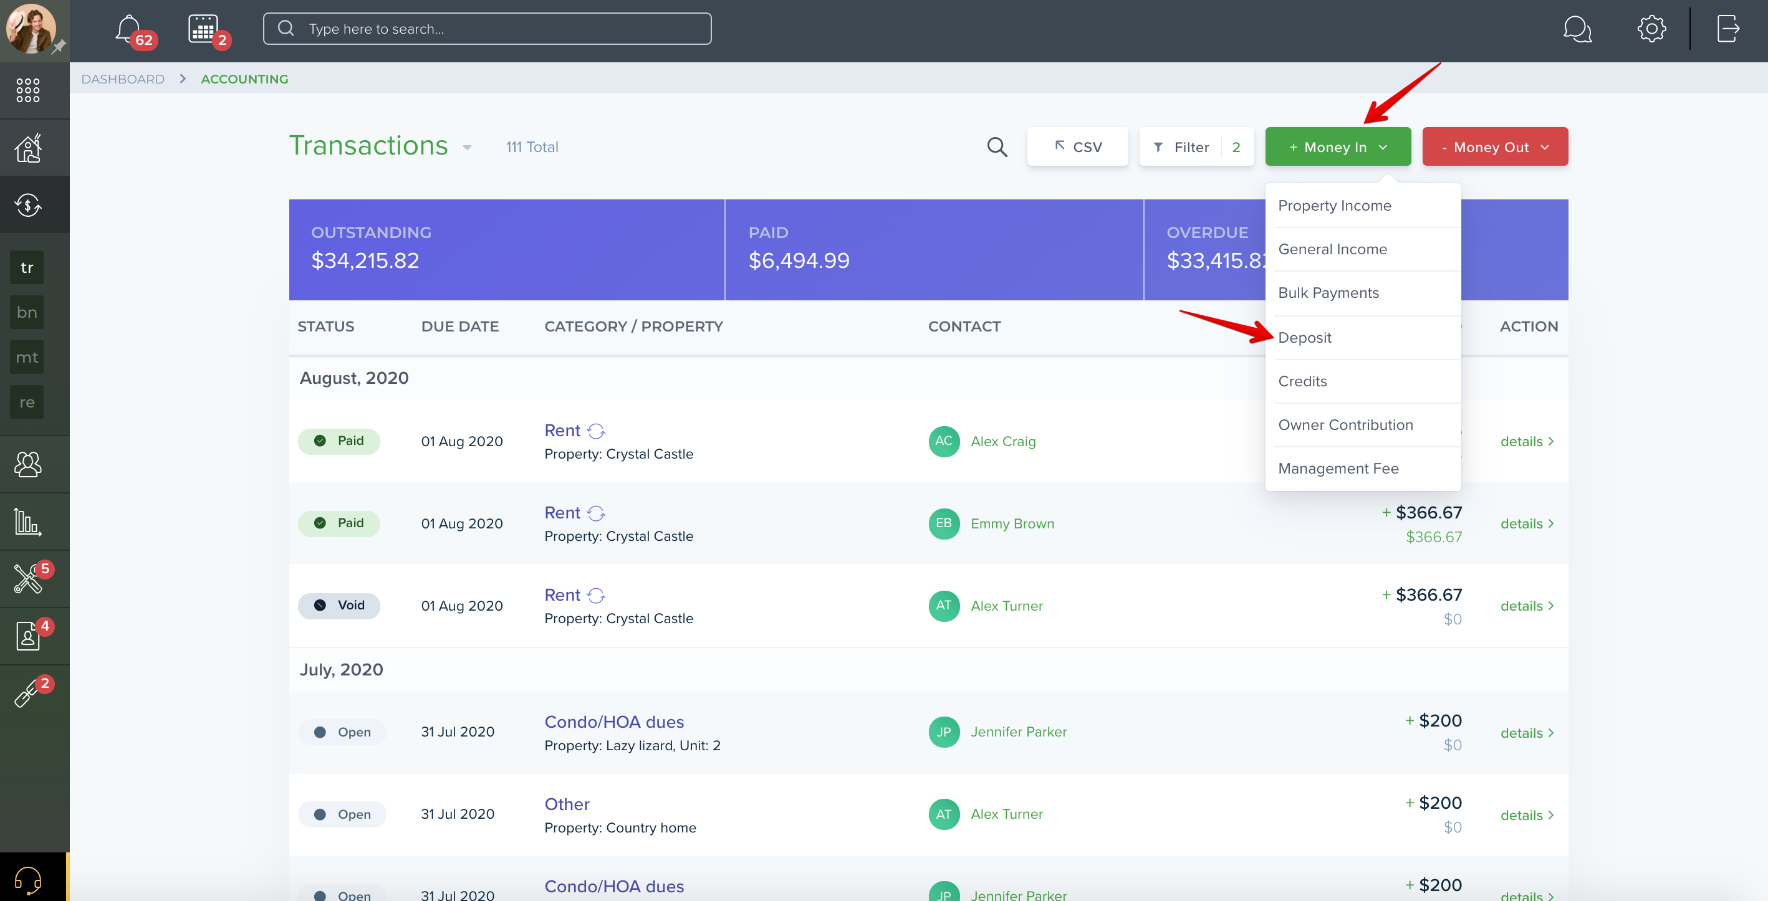Click Accounting breadcrumb link
1768x901 pixels.
(244, 79)
